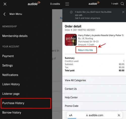The image size is (126, 119).
Task: Open Membership details
Action: tap(15, 36)
